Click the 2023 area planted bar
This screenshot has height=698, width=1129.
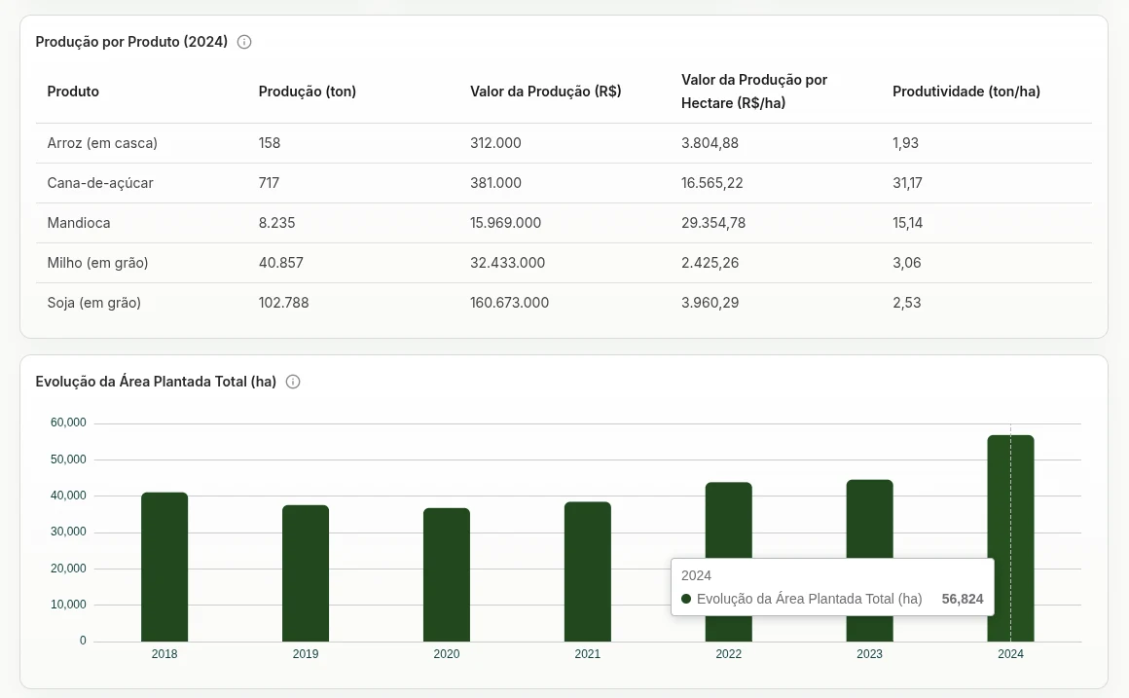pos(869,519)
